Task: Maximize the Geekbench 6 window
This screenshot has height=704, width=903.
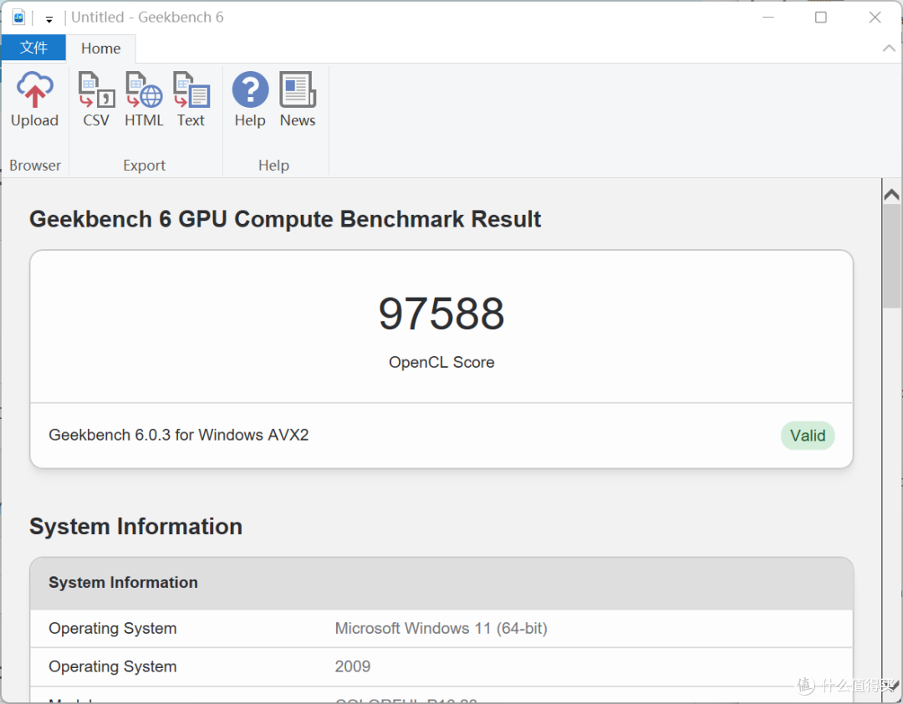Action: [x=821, y=18]
